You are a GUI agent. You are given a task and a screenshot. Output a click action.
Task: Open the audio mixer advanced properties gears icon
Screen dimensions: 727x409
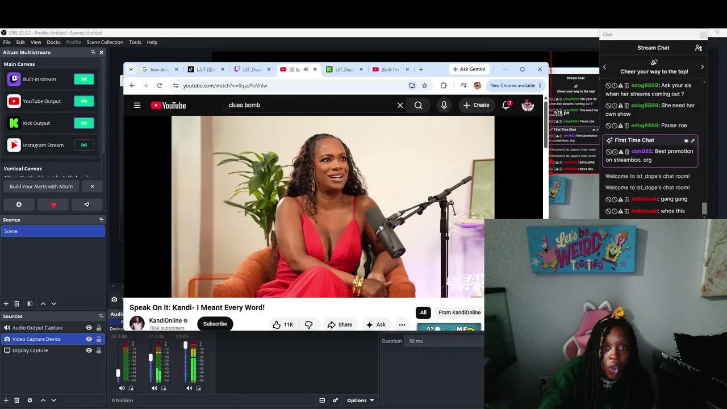(335, 400)
